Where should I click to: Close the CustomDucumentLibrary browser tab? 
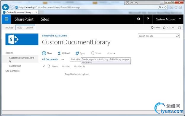[36, 12]
